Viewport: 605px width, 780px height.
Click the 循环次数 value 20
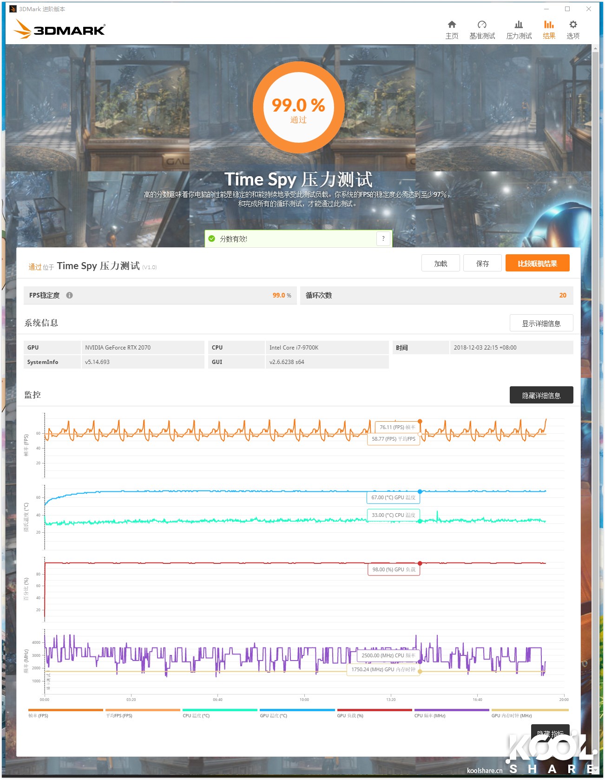pos(563,295)
